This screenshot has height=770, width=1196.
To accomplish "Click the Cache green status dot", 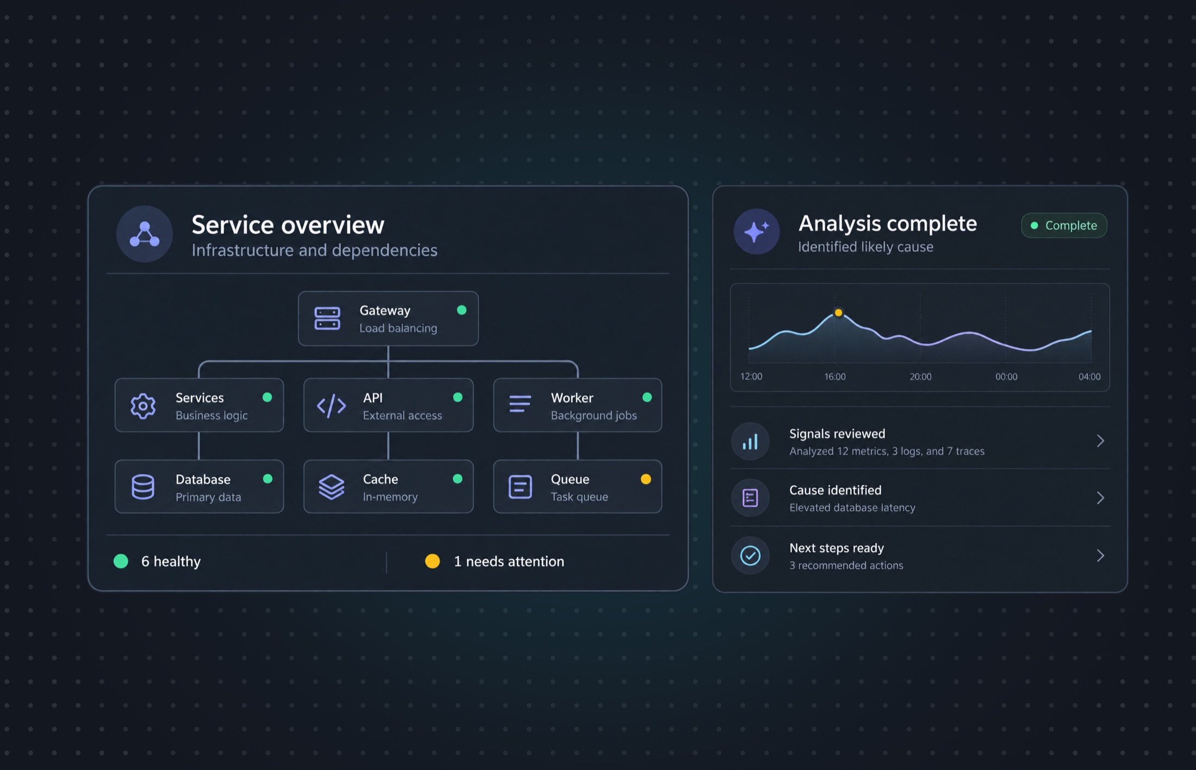I will pyautogui.click(x=458, y=479).
